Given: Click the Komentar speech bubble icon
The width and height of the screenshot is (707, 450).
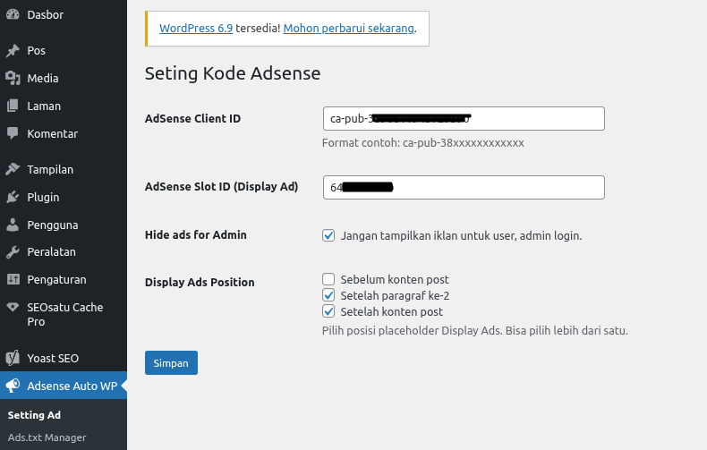Looking at the screenshot, I should pos(13,134).
